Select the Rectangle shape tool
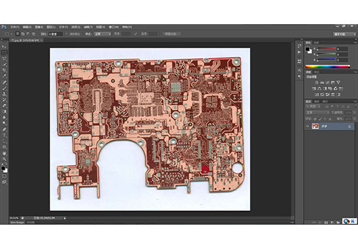This screenshot has width=358, height=249. [x=5, y=147]
